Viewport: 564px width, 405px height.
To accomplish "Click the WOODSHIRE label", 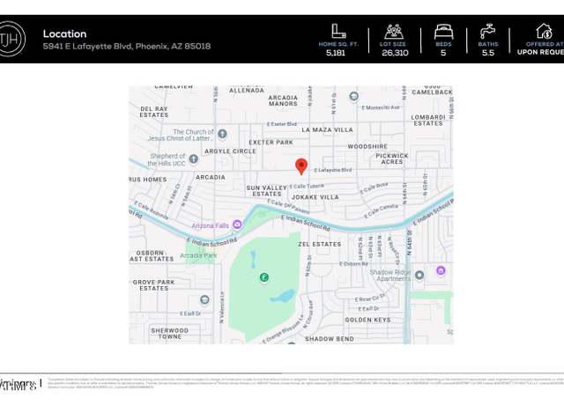I will coord(367,147).
